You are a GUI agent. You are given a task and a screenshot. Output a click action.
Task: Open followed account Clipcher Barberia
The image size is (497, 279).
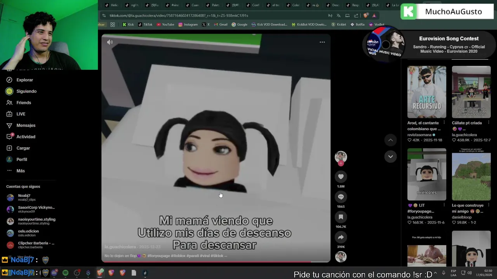[31, 245]
